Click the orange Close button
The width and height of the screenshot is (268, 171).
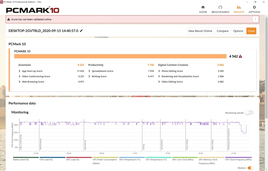(x=251, y=31)
